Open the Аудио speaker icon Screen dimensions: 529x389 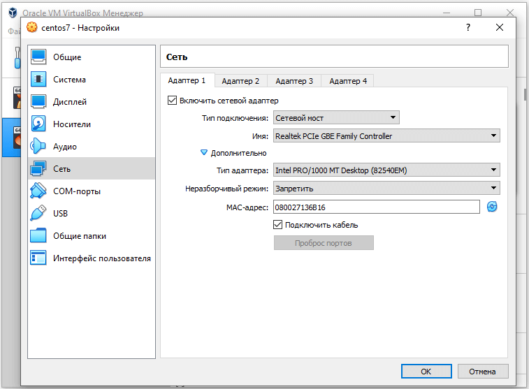[38, 147]
